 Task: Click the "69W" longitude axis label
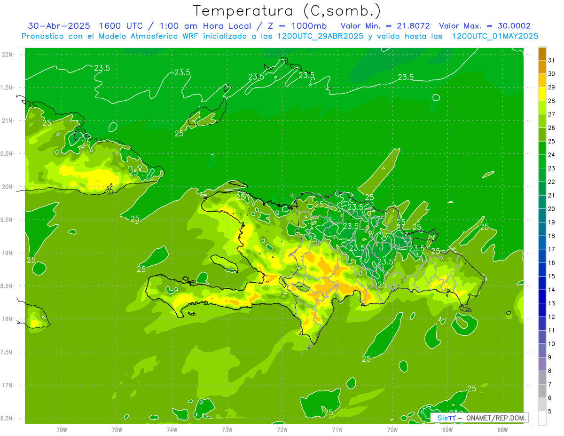[x=447, y=430]
